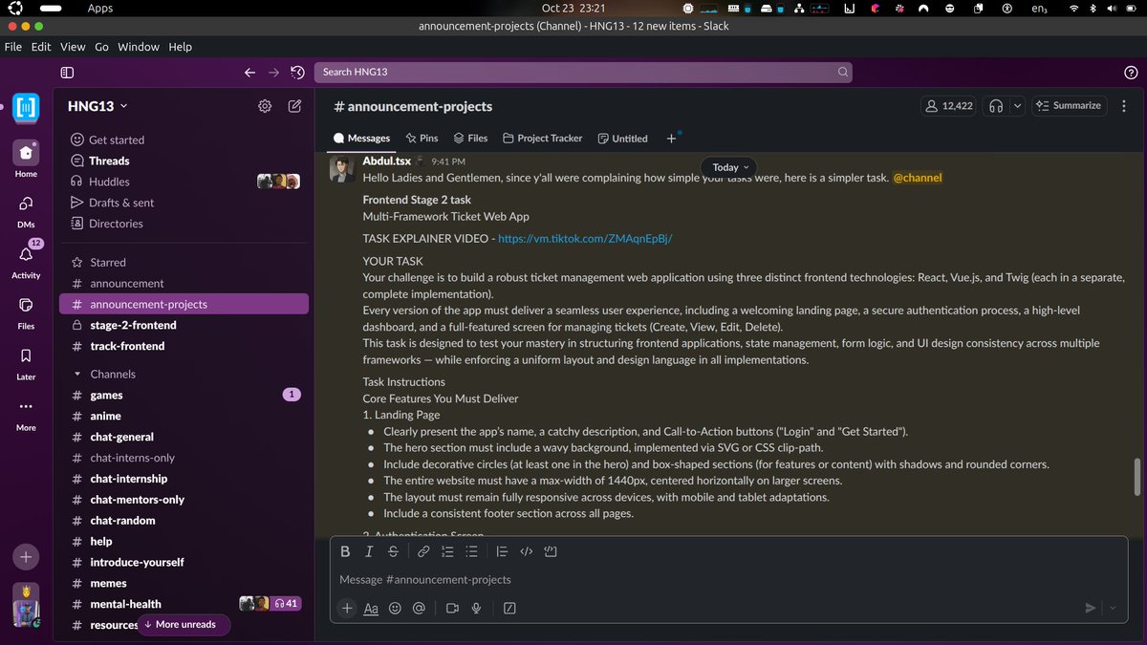Screen dimensions: 1147x645
Task: Open the Later saved items
Action: tap(26, 362)
